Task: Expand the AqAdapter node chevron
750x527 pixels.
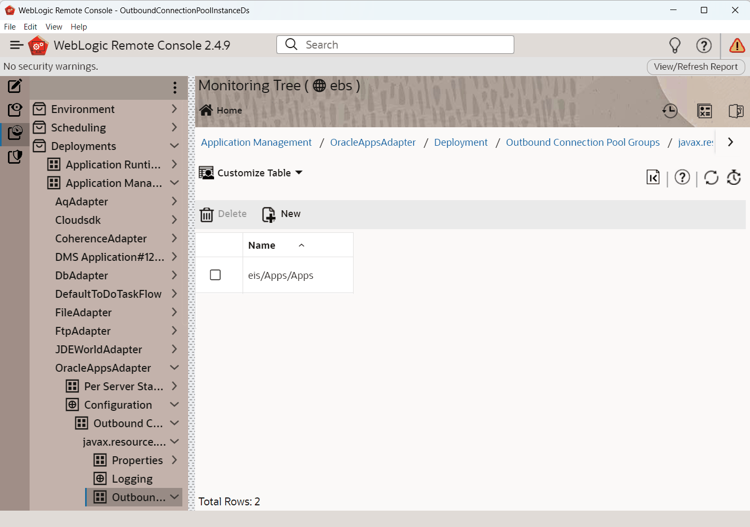Action: click(x=174, y=201)
